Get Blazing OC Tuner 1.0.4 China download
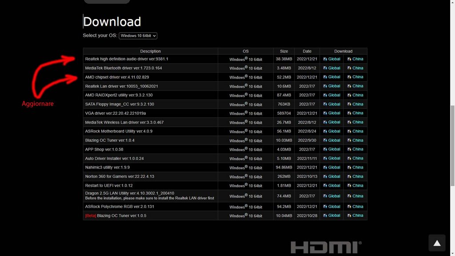Screen dimensions: 455x256 [355, 140]
